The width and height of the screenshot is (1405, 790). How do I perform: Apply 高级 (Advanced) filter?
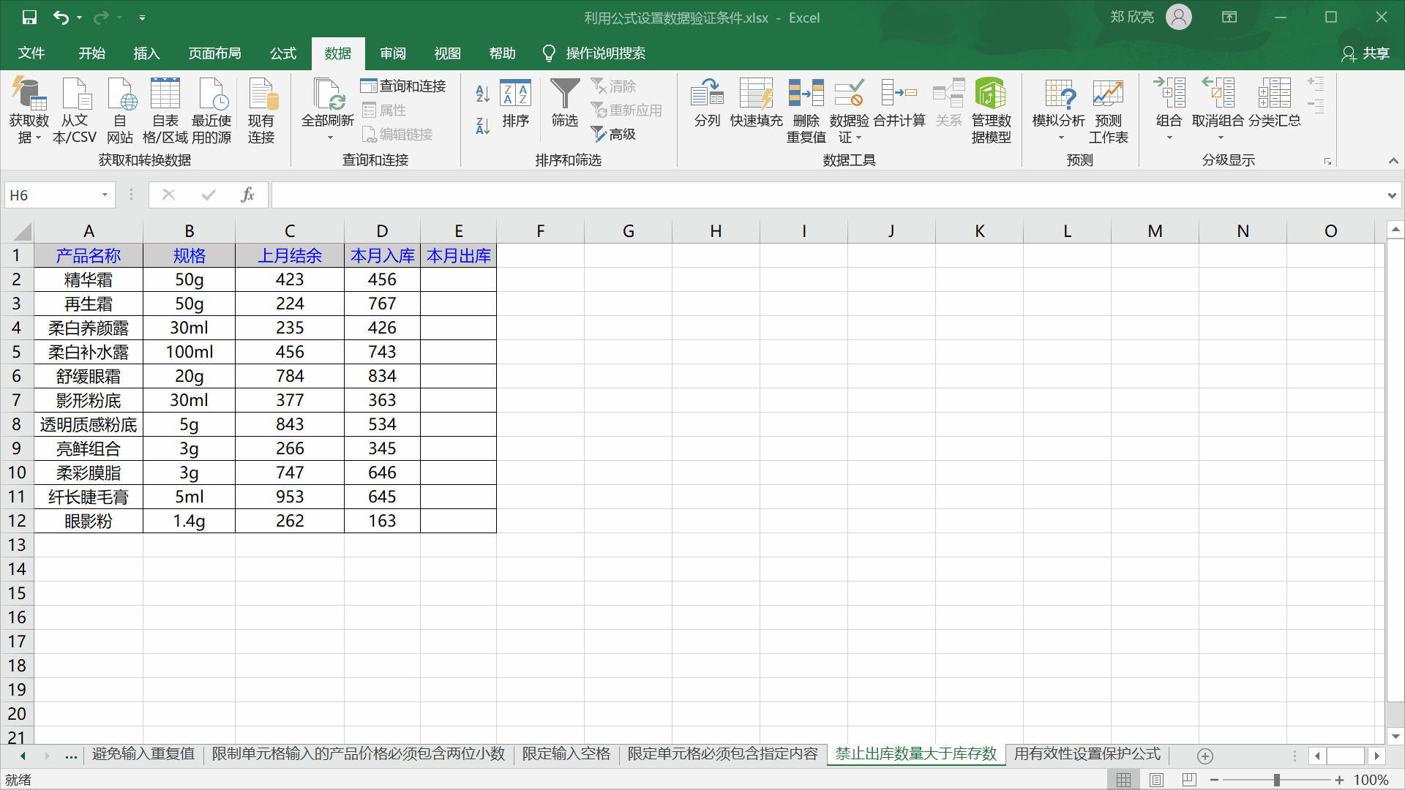[x=613, y=134]
